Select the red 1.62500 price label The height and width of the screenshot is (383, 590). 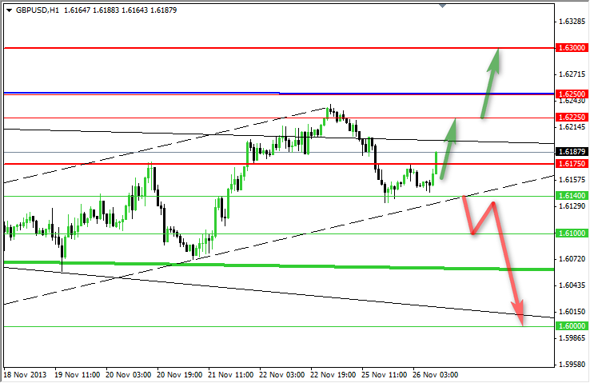tap(572, 94)
